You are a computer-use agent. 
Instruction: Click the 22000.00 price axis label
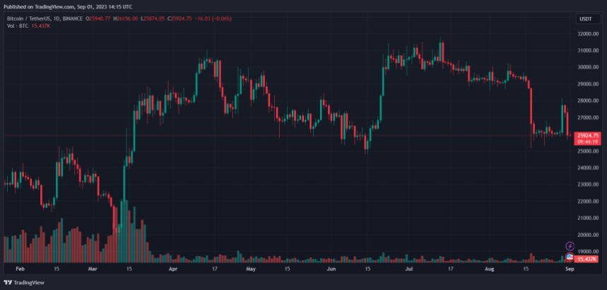click(x=588, y=201)
